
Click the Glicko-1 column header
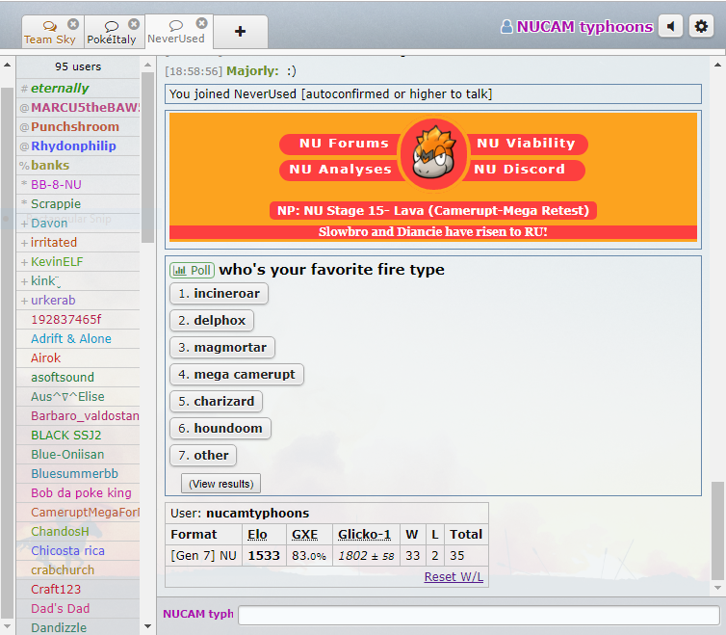(364, 535)
